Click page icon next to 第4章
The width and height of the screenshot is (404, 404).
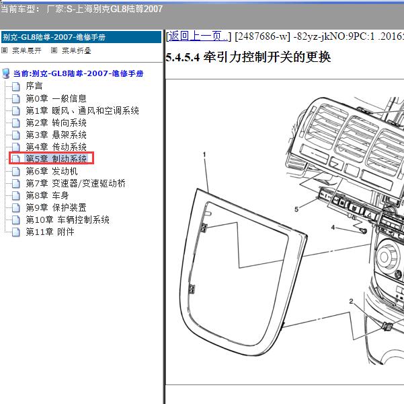pos(16,147)
